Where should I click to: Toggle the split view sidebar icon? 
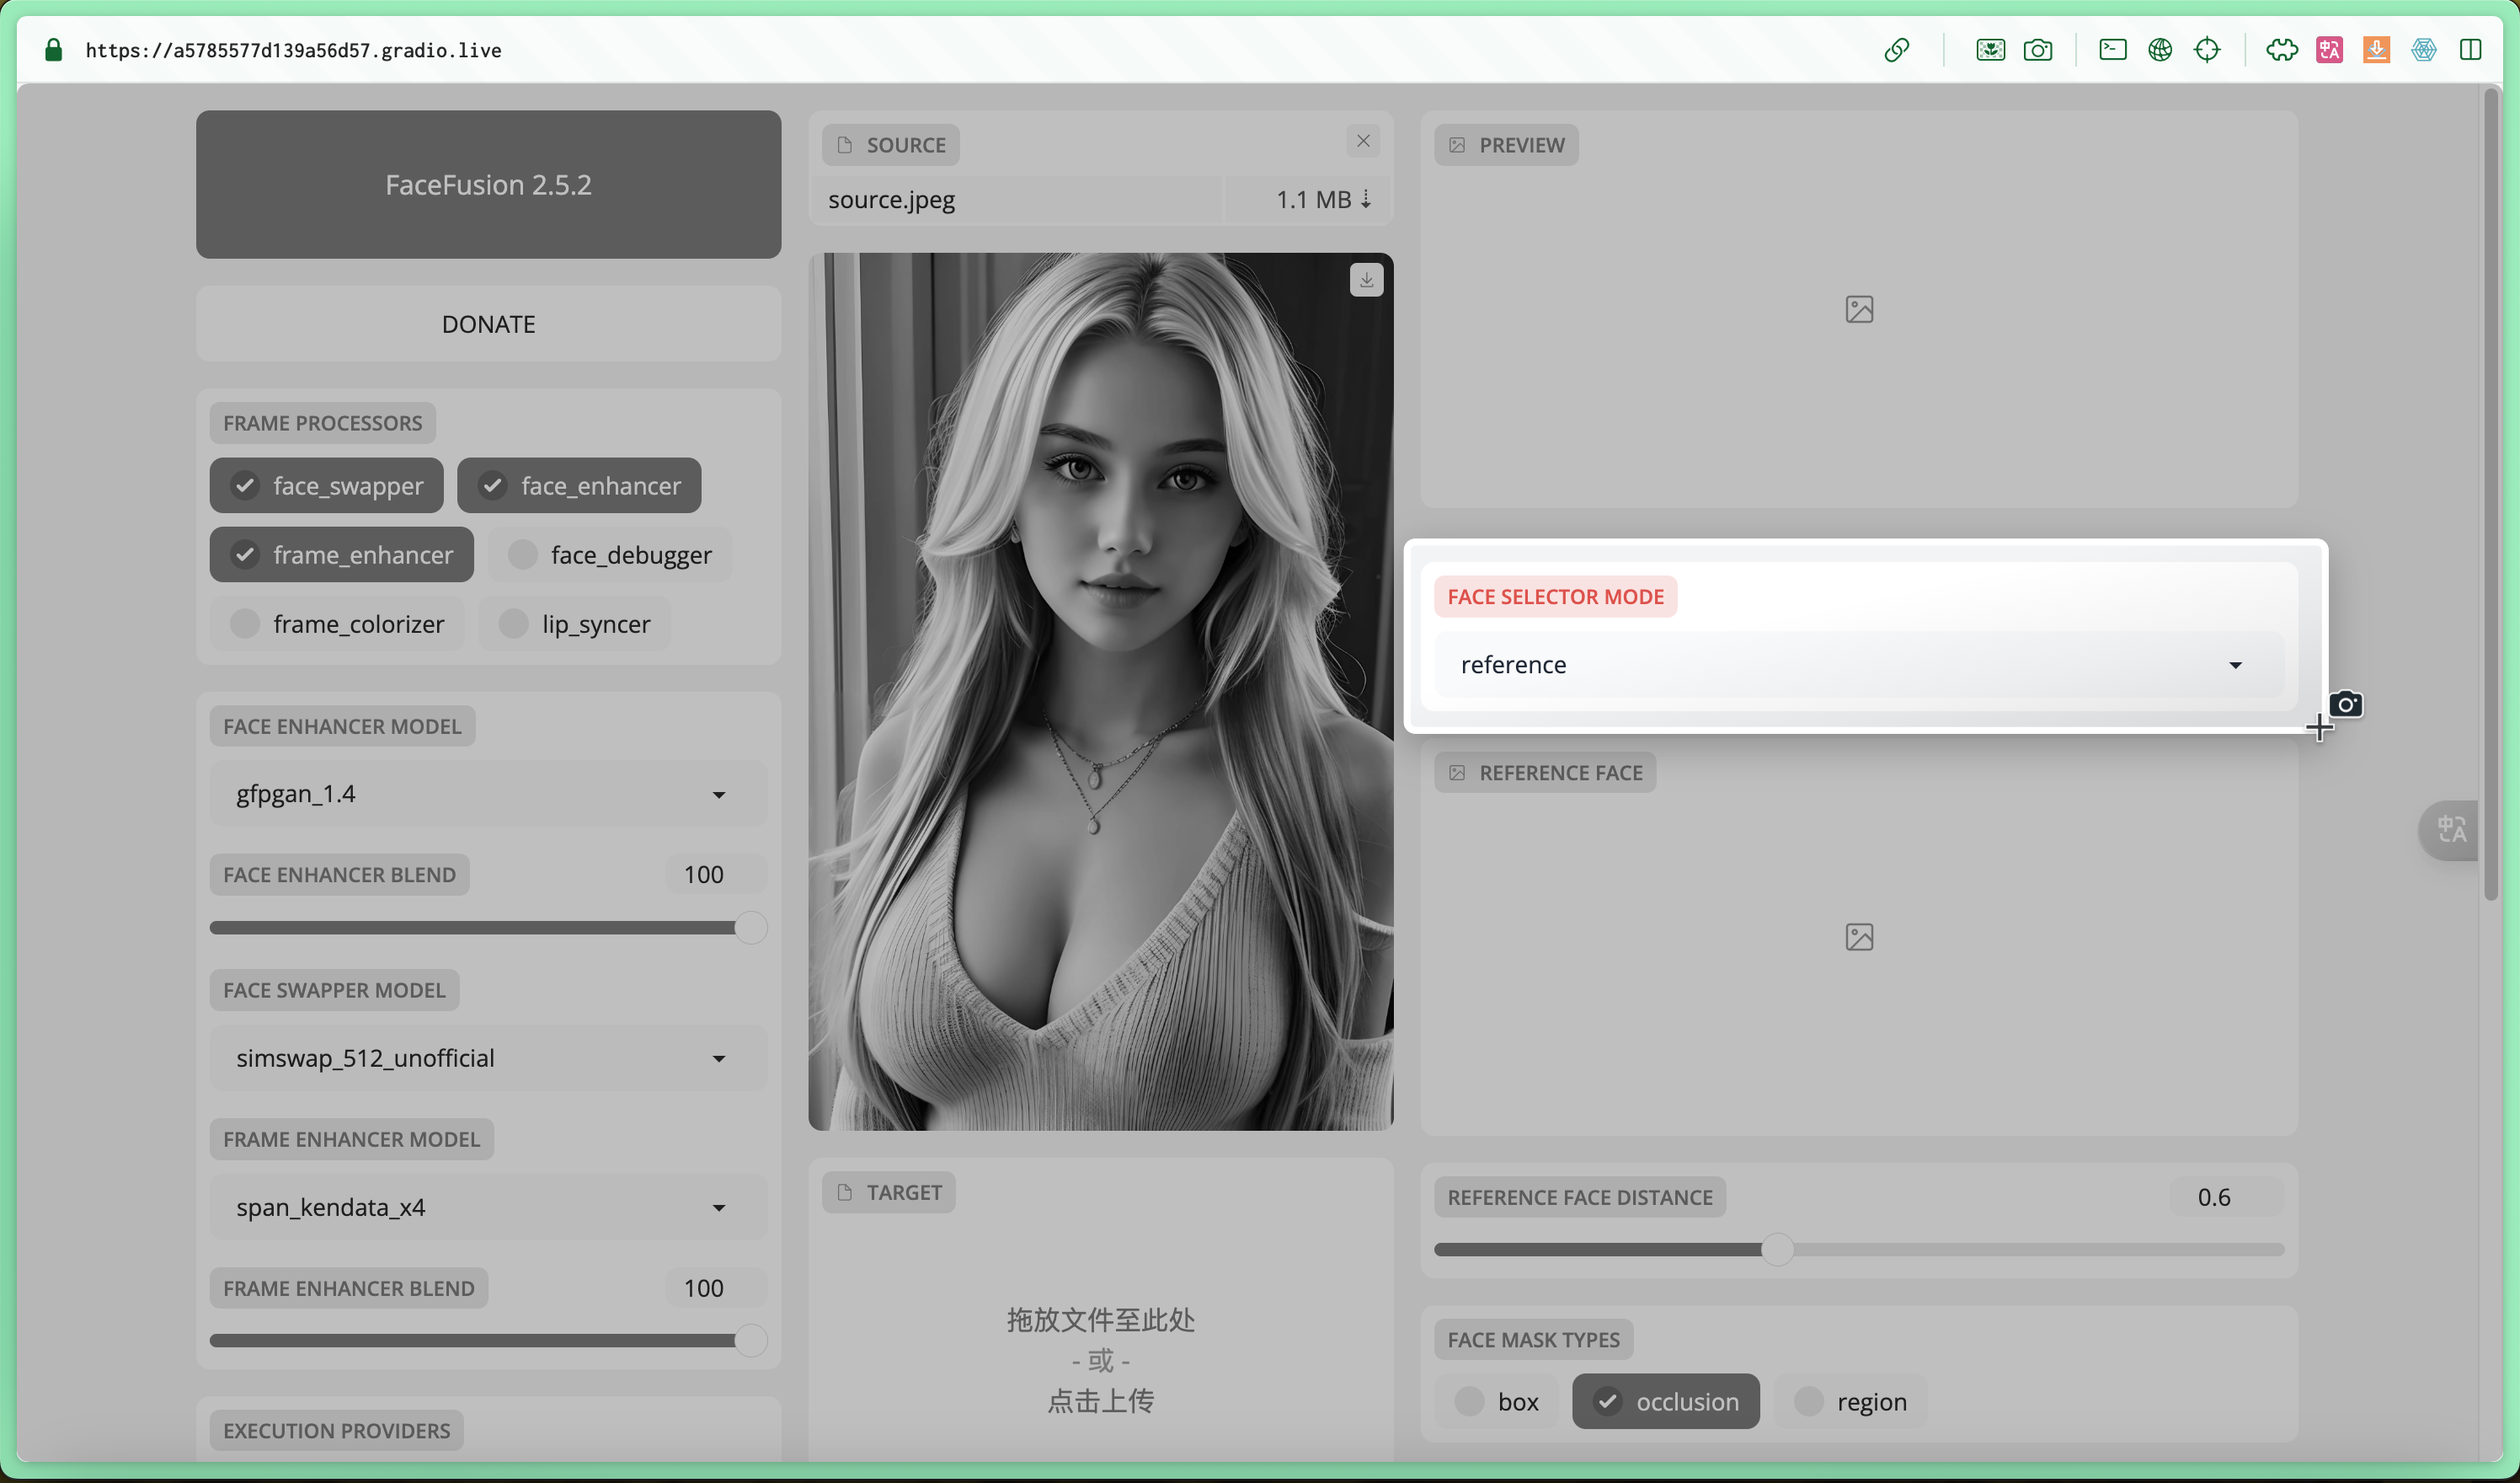(2471, 50)
